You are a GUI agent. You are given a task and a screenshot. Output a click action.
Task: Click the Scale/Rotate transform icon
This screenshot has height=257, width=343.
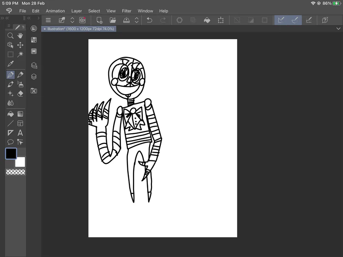221,20
